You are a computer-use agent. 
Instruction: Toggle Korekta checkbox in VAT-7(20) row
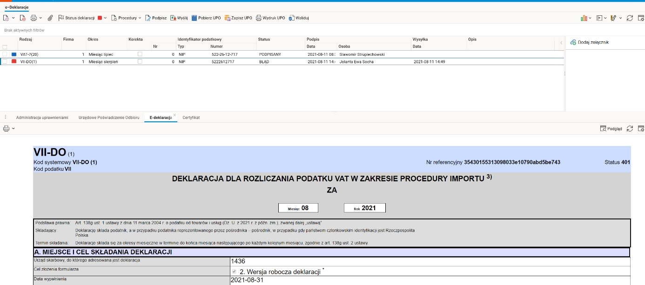tap(140, 54)
